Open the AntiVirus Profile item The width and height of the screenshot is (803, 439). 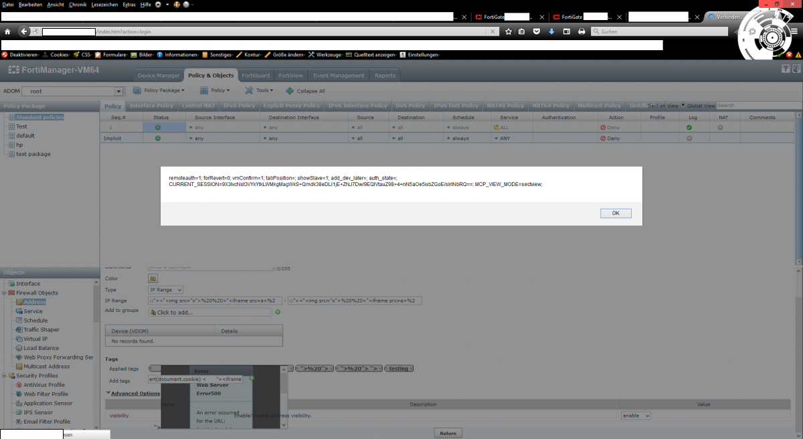(44, 385)
